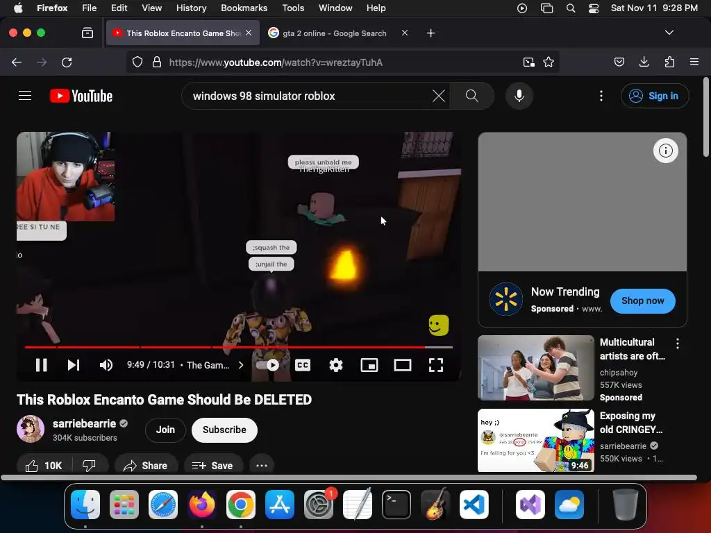
Task: Open Bookmarks menu
Action: point(244,8)
